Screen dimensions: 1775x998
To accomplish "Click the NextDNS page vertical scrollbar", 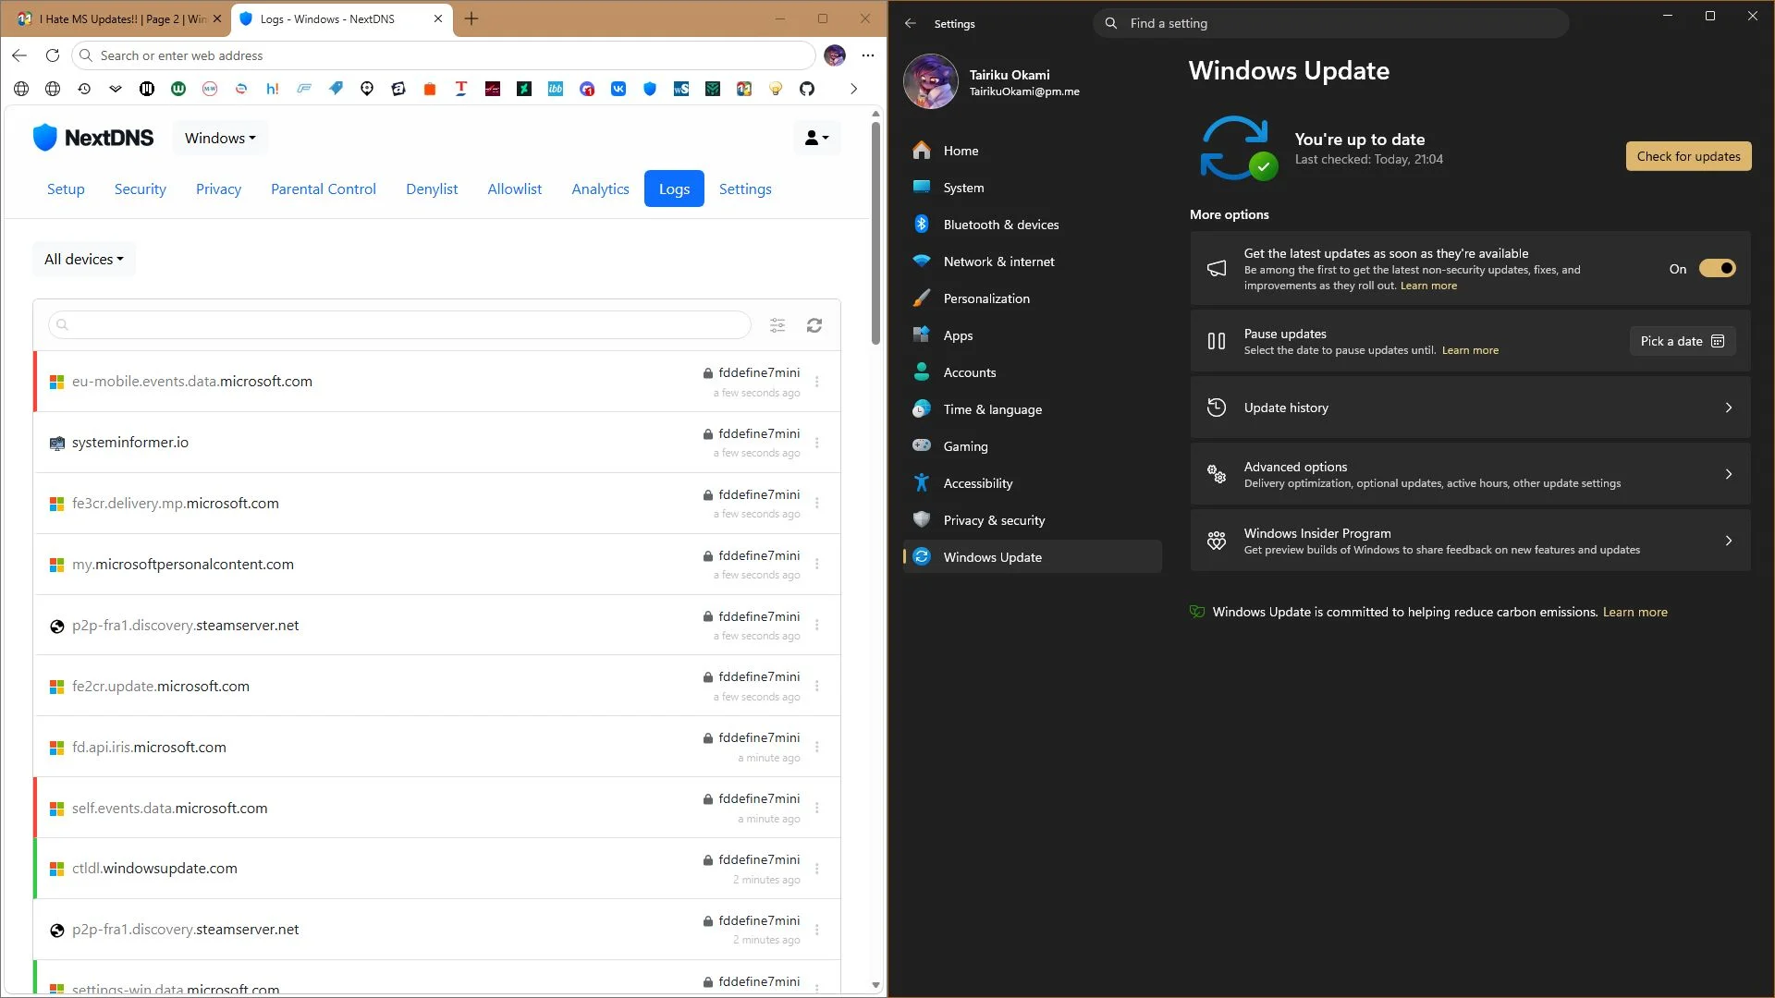I will click(x=875, y=233).
